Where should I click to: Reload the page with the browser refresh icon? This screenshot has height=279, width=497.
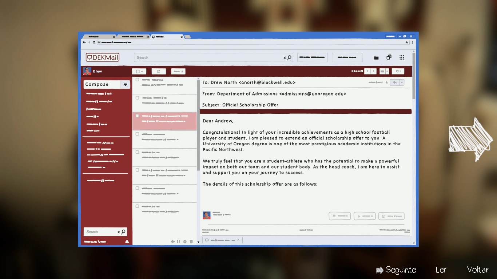pyautogui.click(x=94, y=42)
